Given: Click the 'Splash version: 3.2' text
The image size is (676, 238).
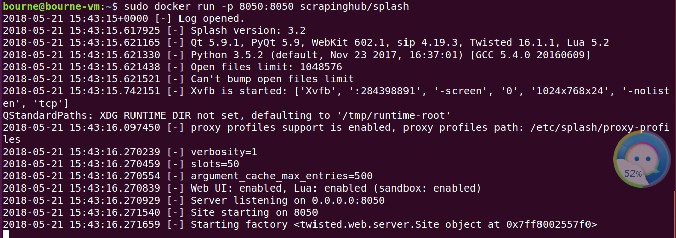Looking at the screenshot, I should 248,30.
